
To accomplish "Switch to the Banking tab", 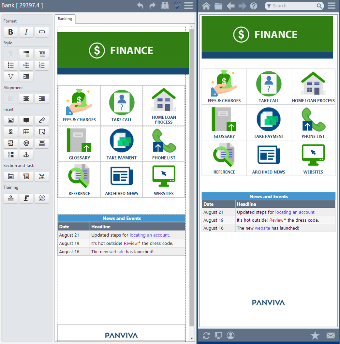I will point(65,19).
